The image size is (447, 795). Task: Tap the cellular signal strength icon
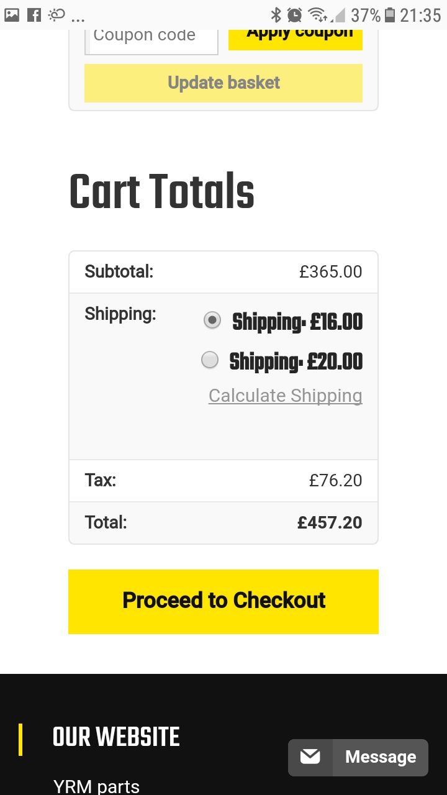click(338, 15)
